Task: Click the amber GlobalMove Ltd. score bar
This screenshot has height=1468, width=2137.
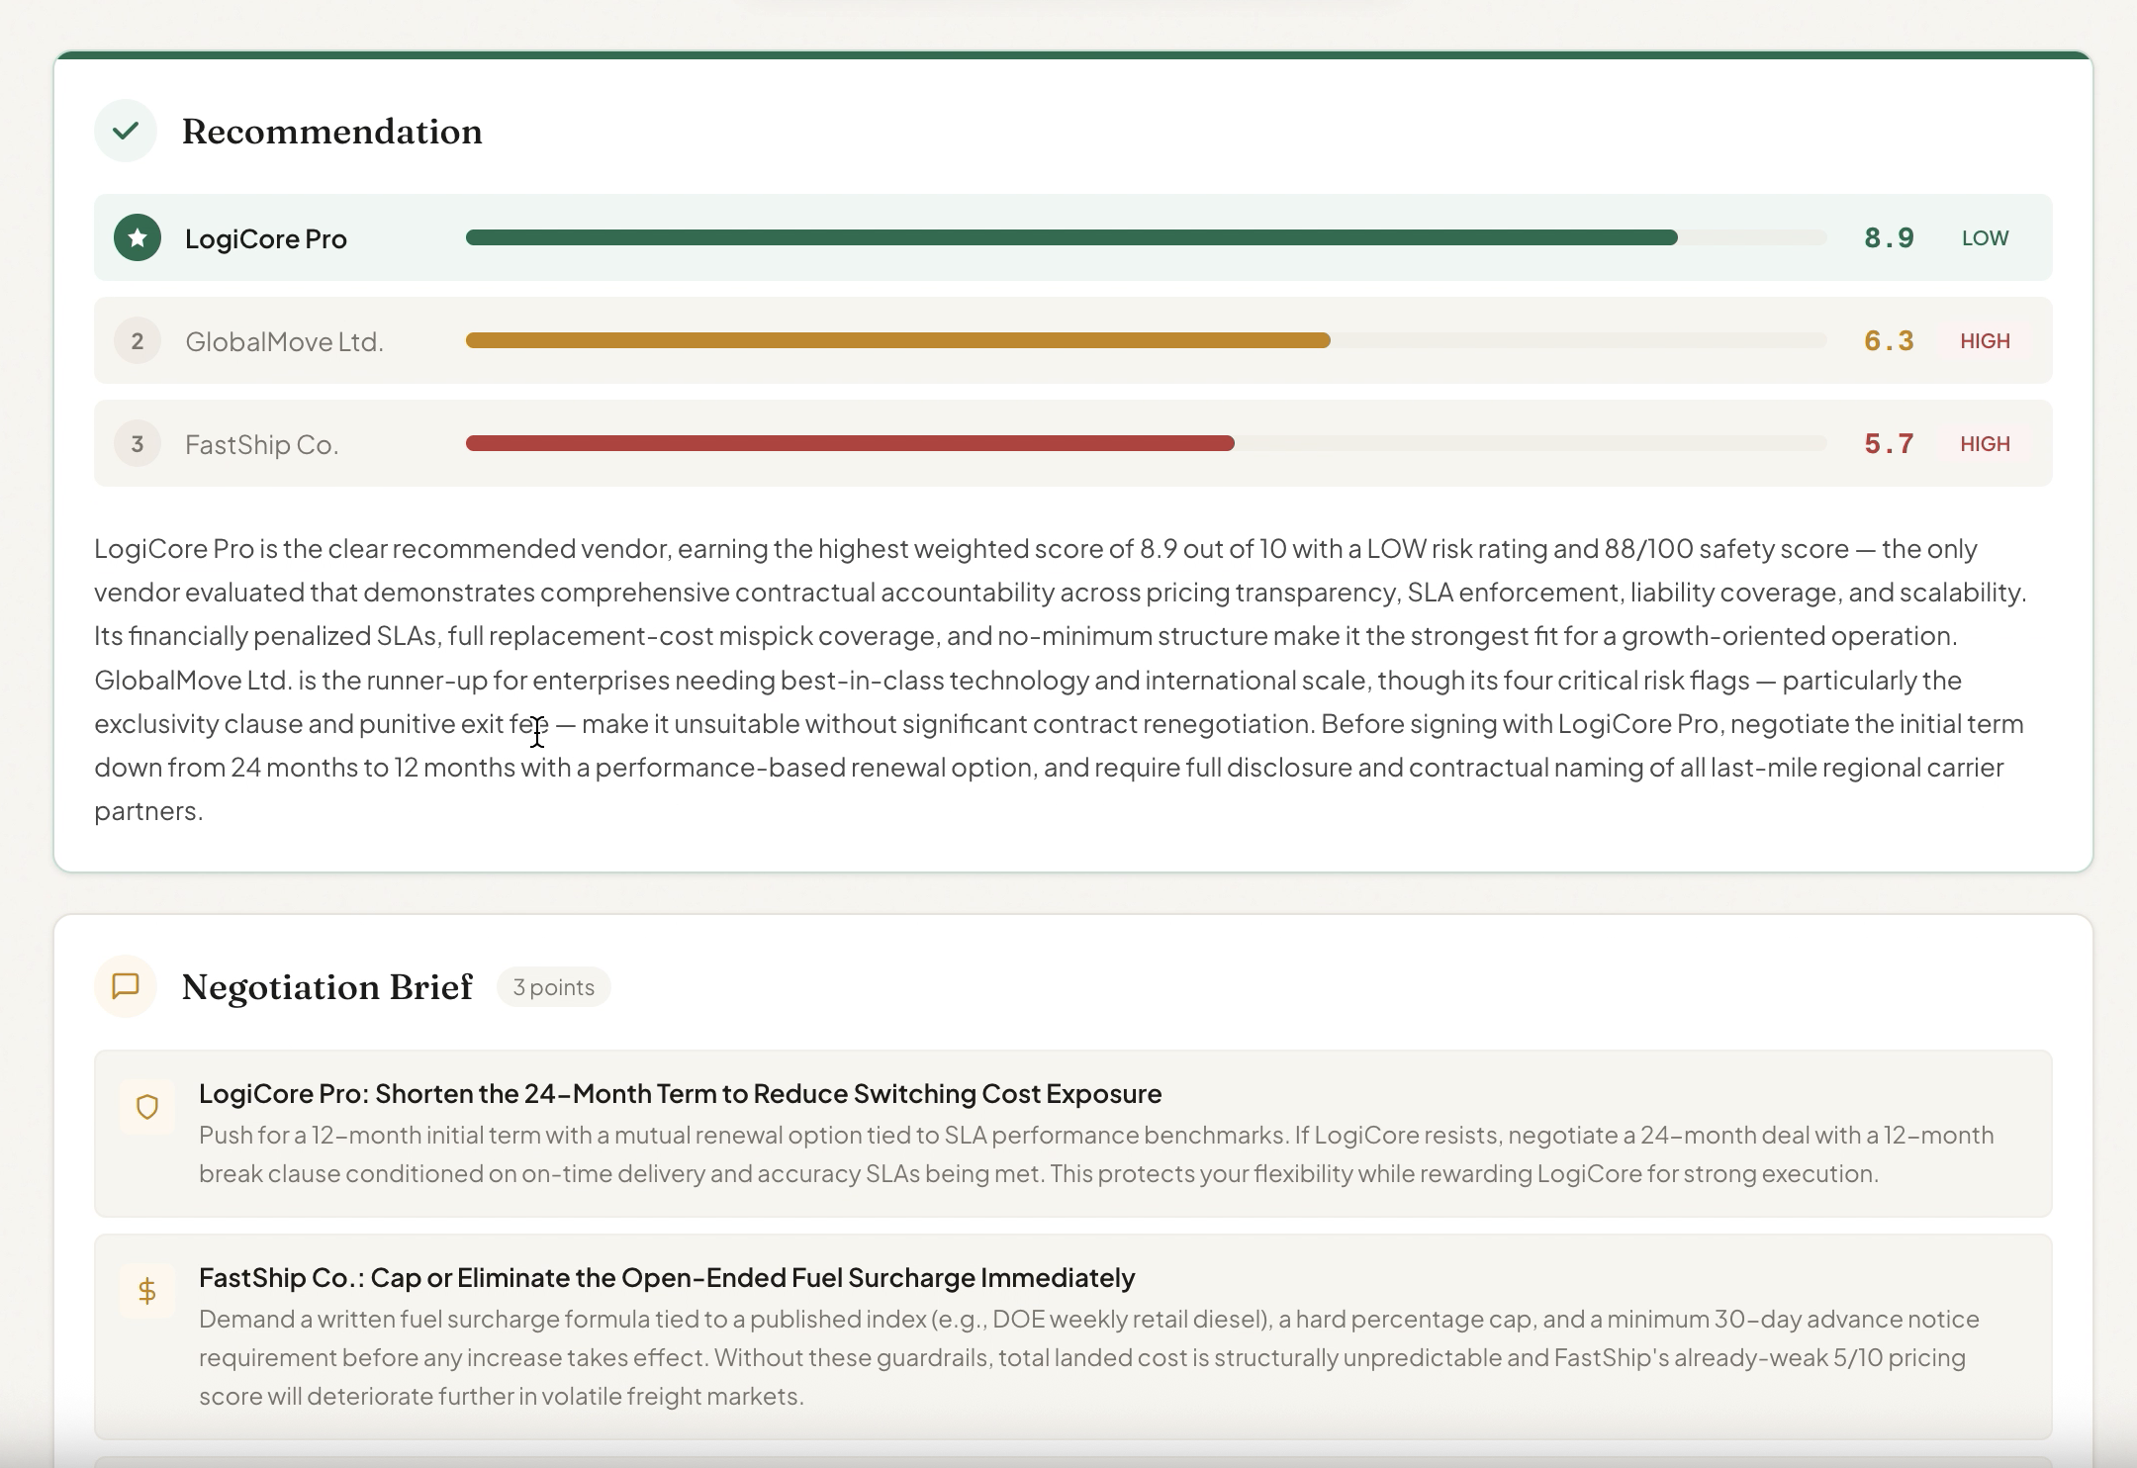Action: click(x=897, y=340)
